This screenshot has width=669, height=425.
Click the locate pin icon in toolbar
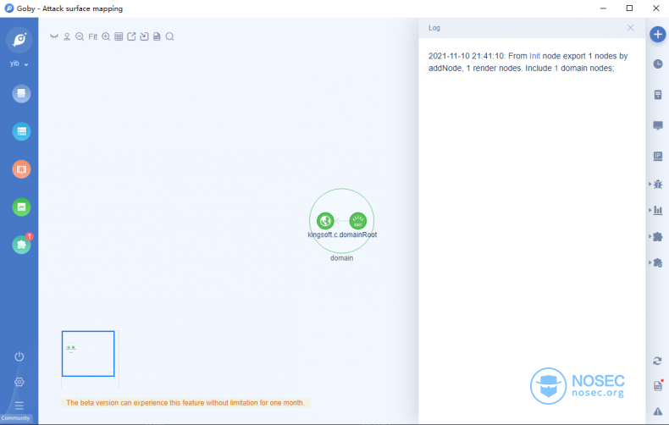67,36
